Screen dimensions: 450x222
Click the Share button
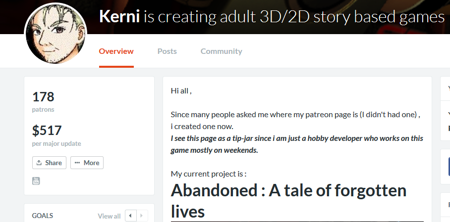click(x=49, y=163)
